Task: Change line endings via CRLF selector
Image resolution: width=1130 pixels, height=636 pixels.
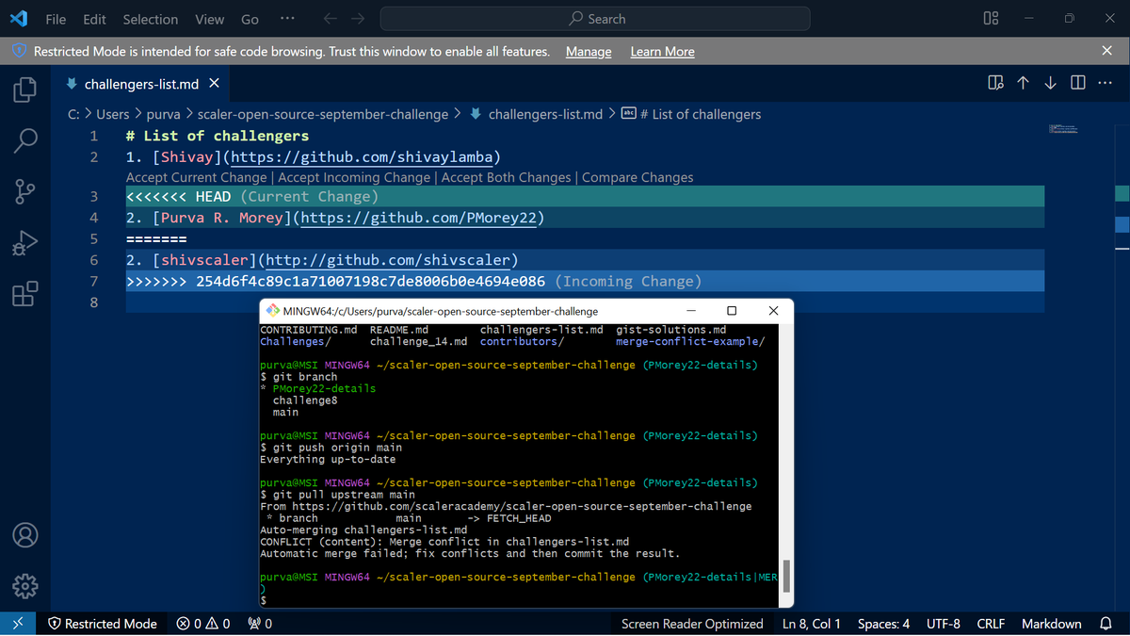Action: click(x=991, y=623)
